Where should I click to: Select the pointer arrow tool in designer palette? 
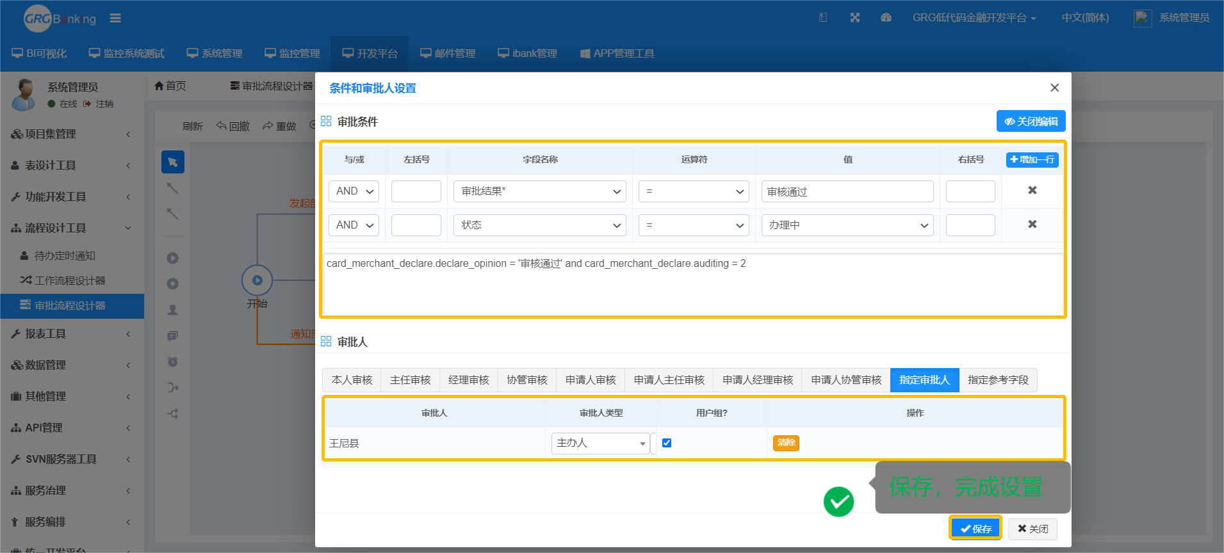tap(173, 162)
